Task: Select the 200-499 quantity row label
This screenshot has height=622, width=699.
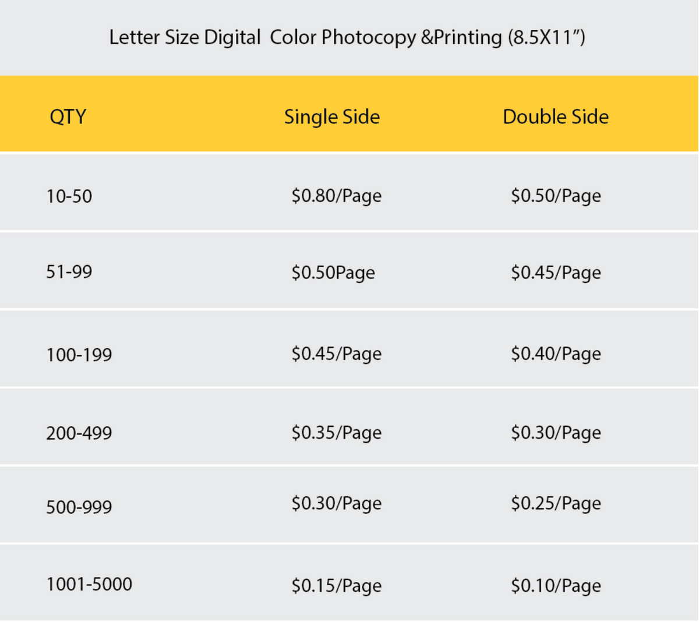Action: (x=79, y=433)
